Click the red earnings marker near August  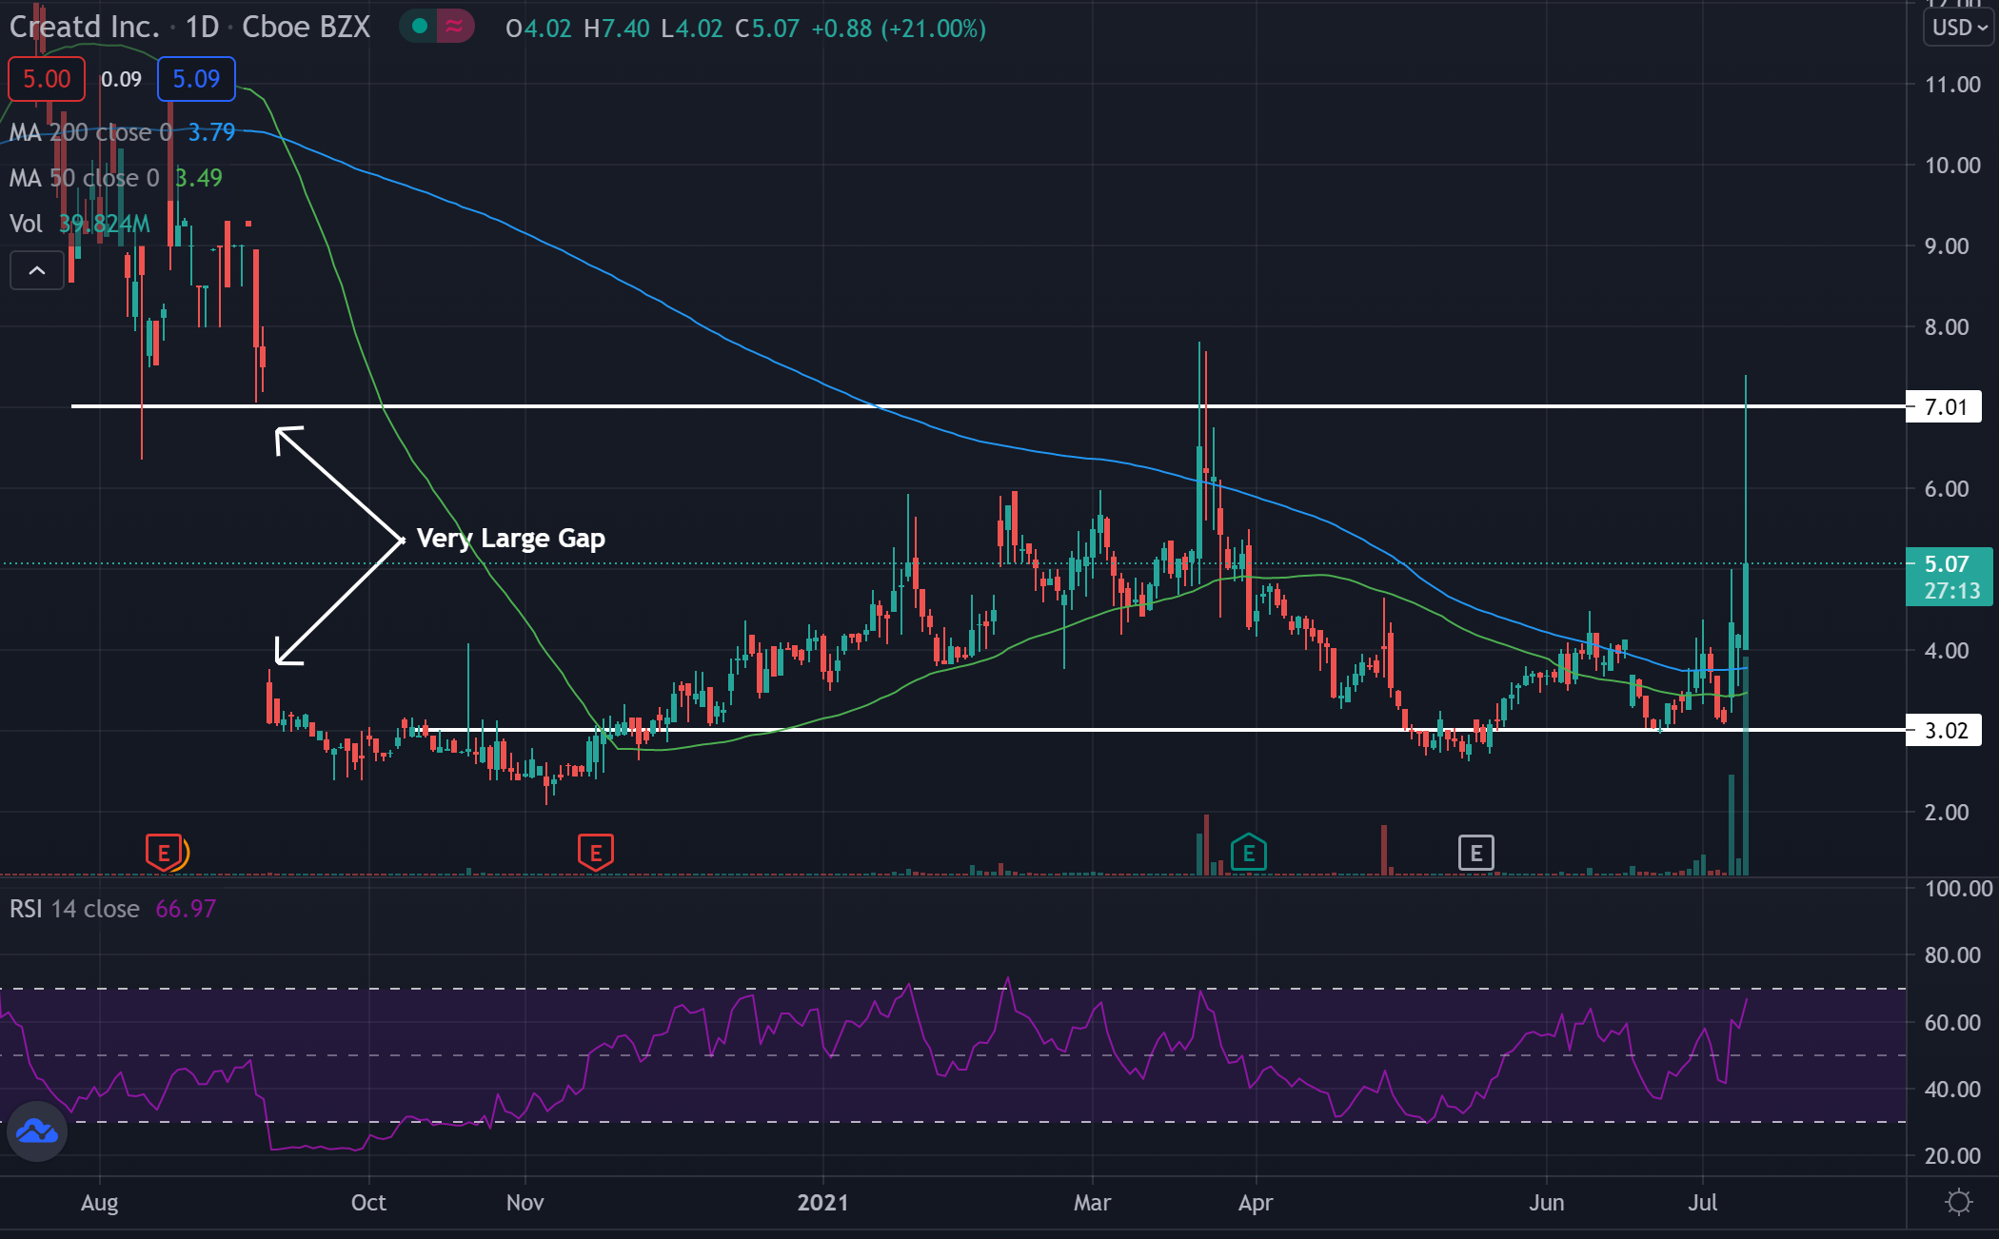pos(163,852)
